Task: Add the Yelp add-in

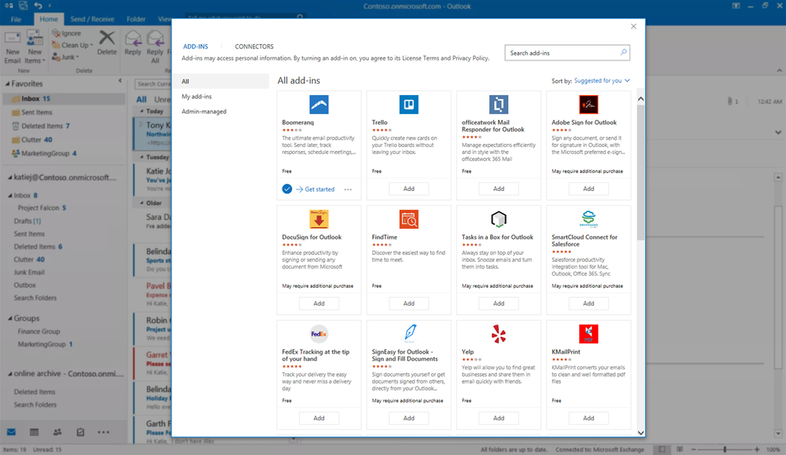Action: coord(498,418)
